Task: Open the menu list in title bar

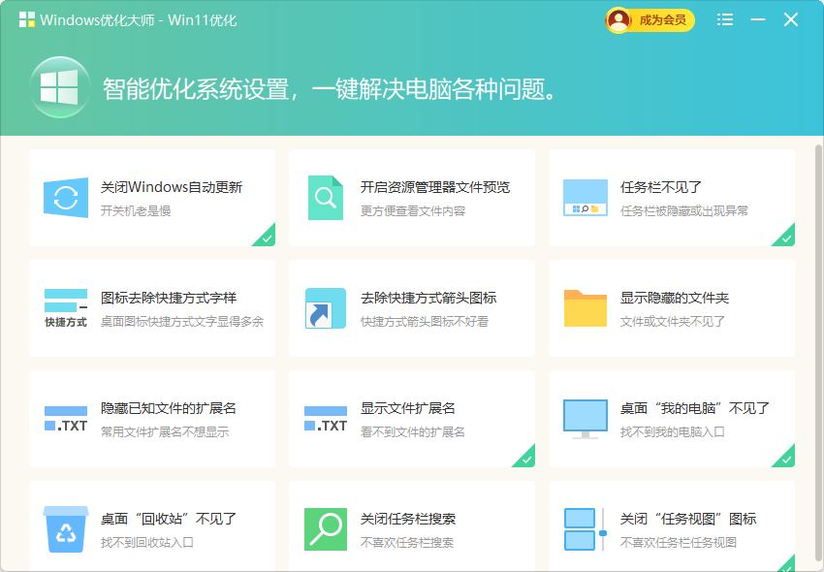Action: pyautogui.click(x=725, y=19)
